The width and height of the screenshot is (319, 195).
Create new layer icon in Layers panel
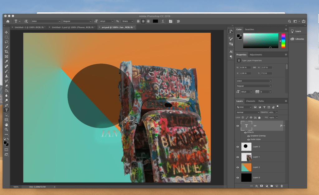(x=277, y=186)
